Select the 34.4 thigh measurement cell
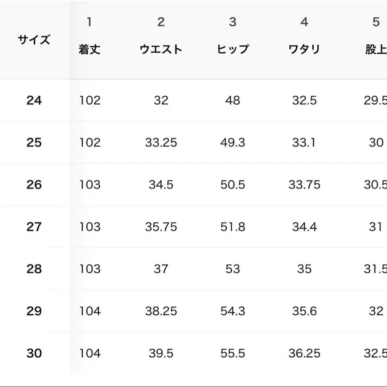This screenshot has height=387, width=387. [304, 227]
